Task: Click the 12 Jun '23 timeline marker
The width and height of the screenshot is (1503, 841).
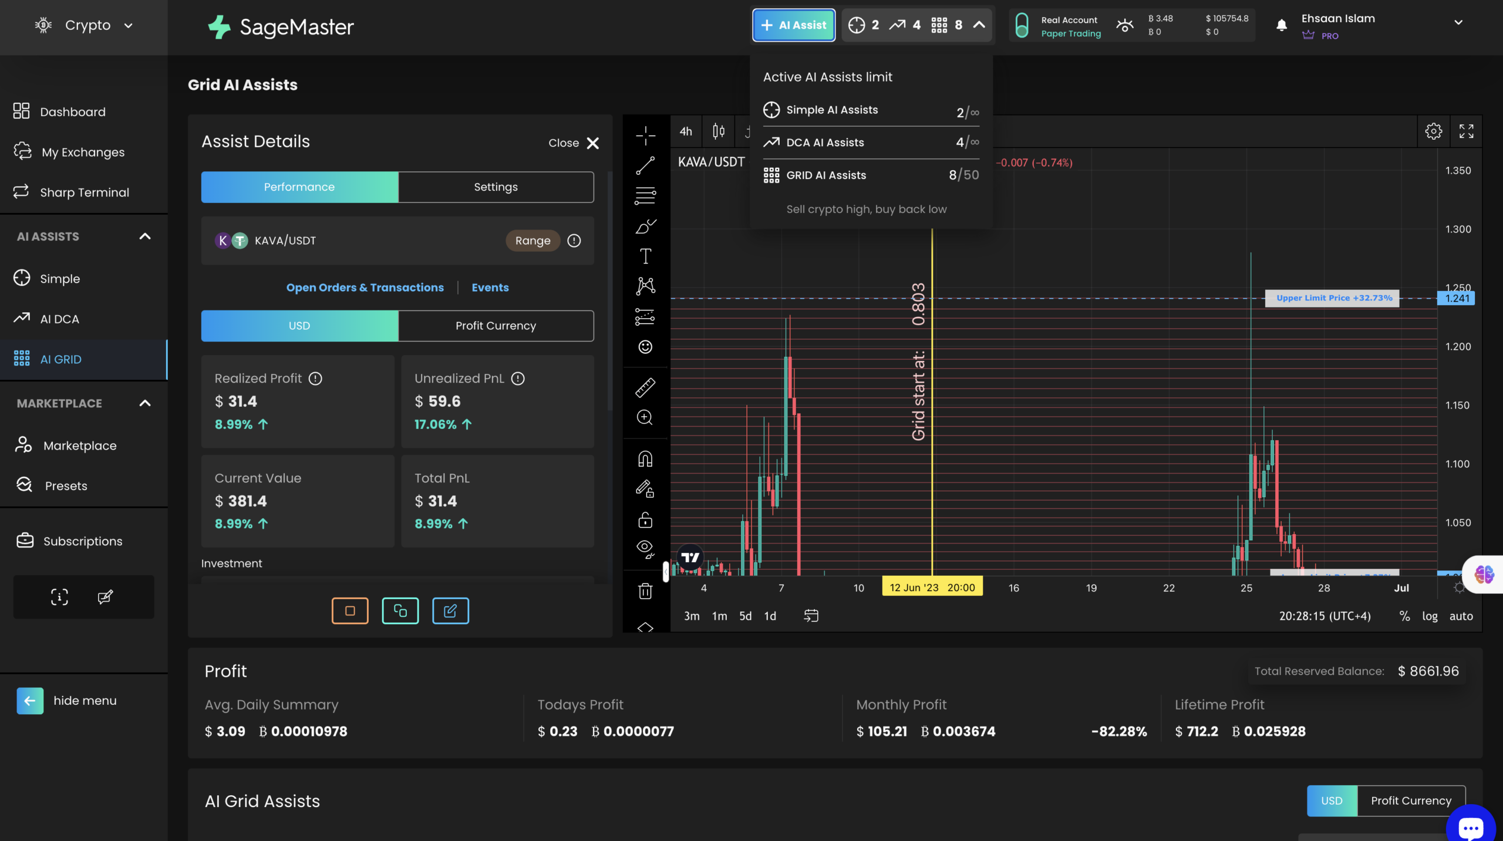Action: (x=932, y=587)
